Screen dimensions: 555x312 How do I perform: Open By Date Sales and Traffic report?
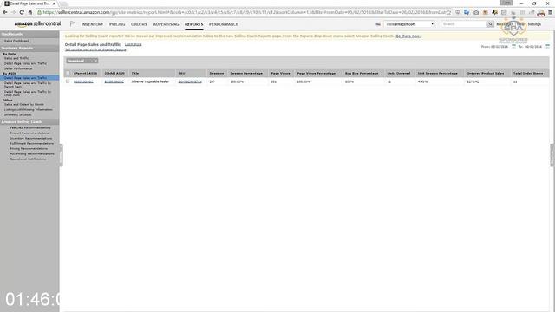pyautogui.click(x=16, y=58)
